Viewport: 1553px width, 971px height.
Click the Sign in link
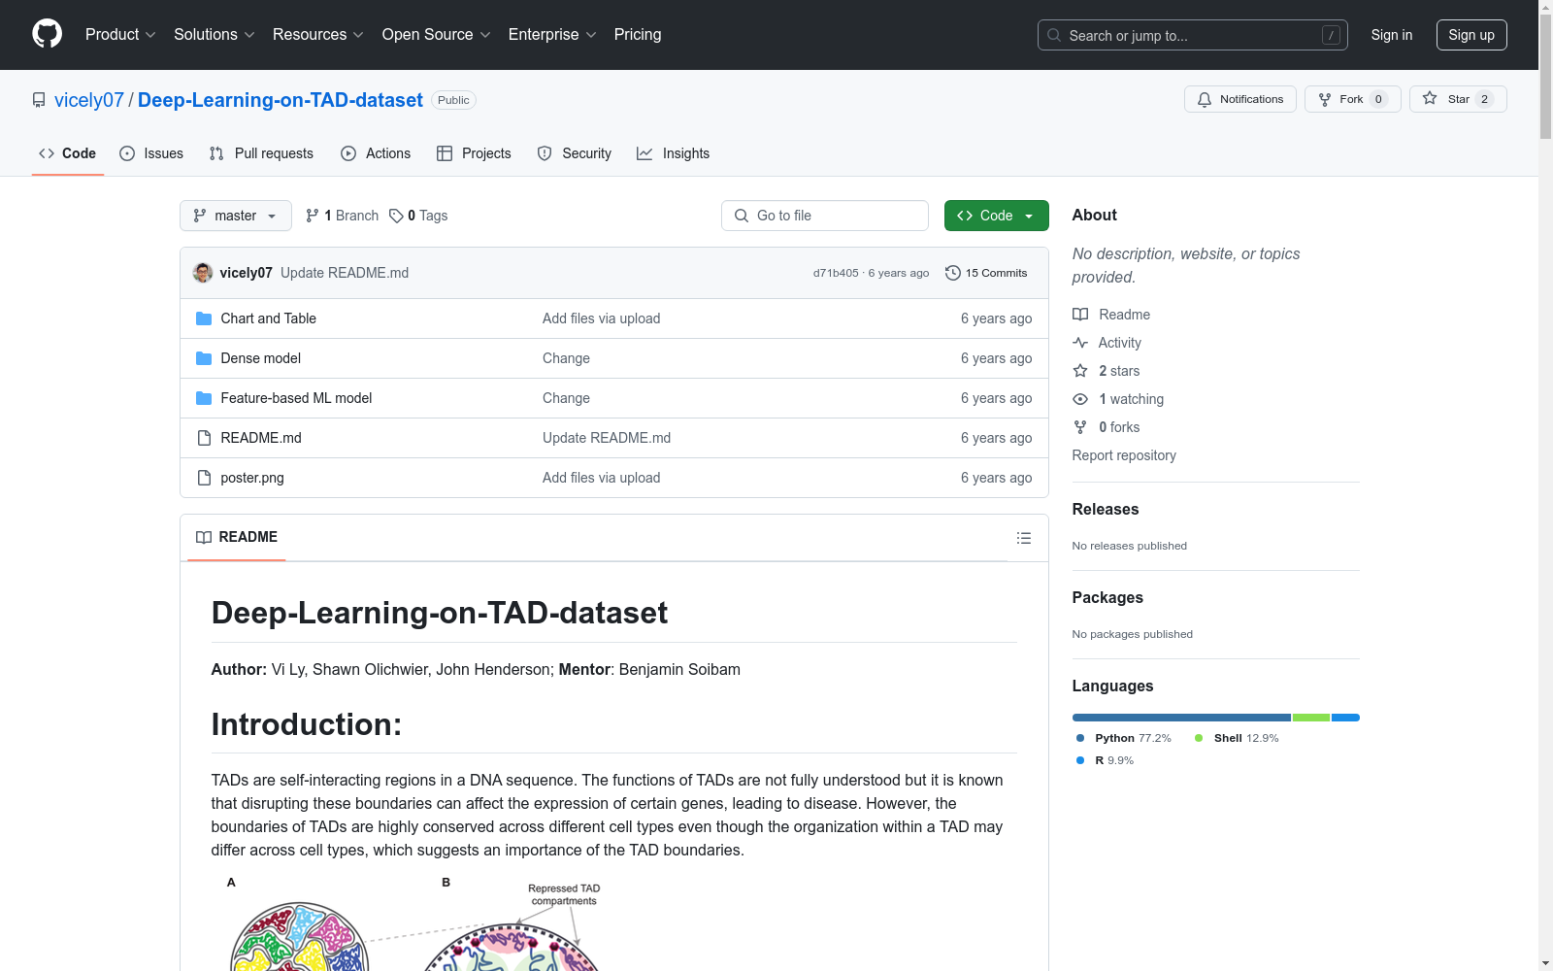point(1392,35)
